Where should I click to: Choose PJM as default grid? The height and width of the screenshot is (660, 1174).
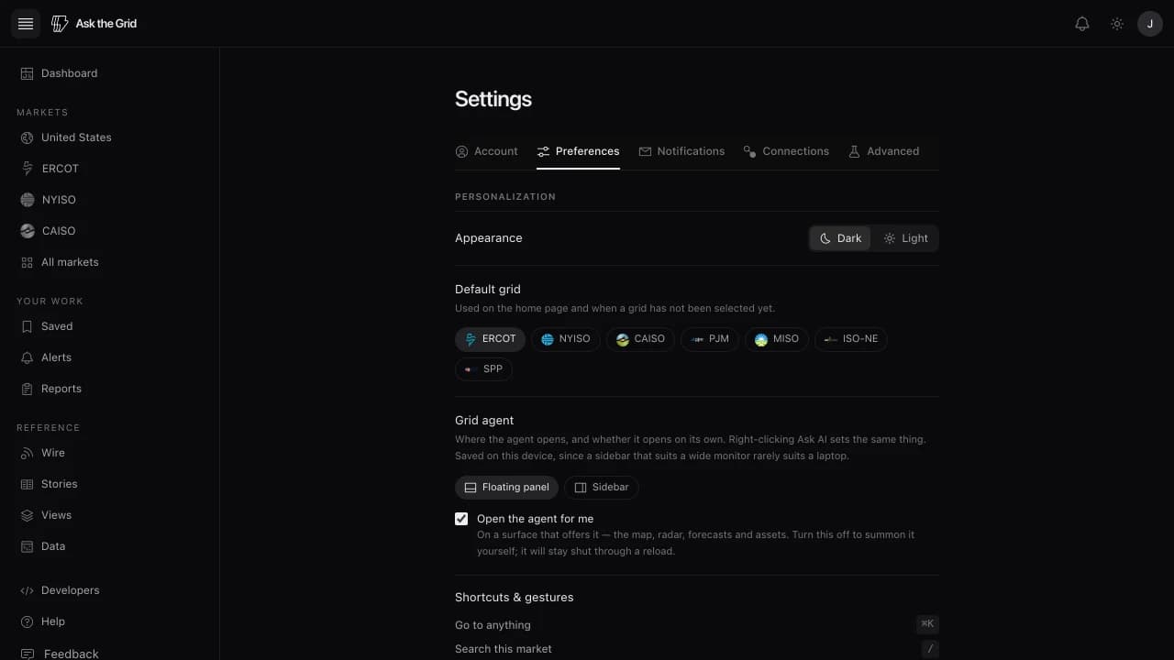pos(710,339)
